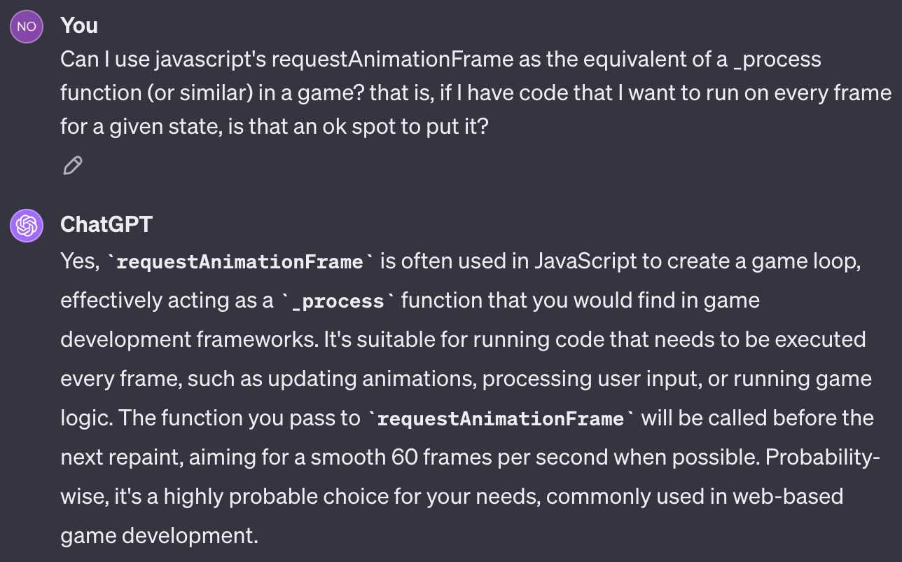Click the pencil icon to edit your message
Image resolution: width=902 pixels, height=562 pixels.
click(x=71, y=165)
